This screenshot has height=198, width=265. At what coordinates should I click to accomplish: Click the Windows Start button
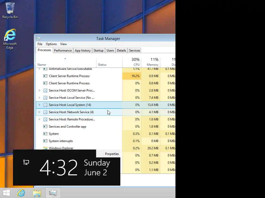(x=6, y=193)
